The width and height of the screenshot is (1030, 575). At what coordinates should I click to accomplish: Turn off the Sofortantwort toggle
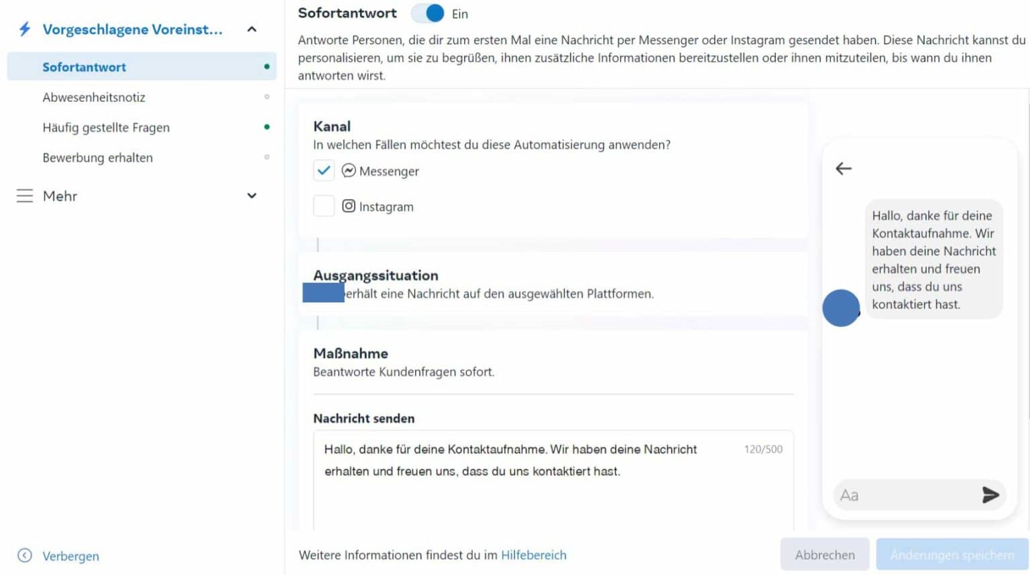(x=427, y=13)
